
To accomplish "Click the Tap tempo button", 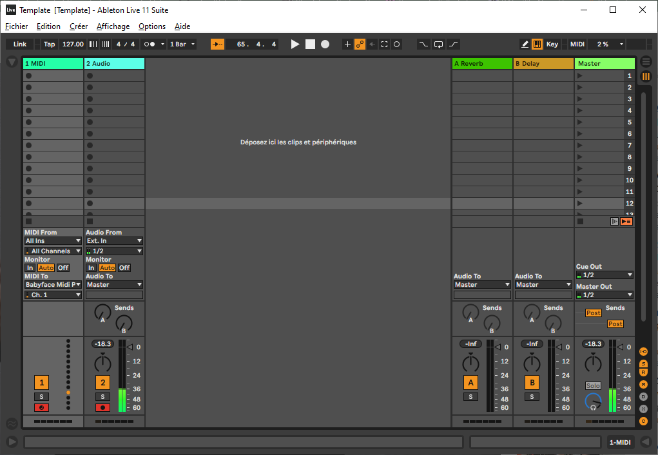I will [49, 44].
